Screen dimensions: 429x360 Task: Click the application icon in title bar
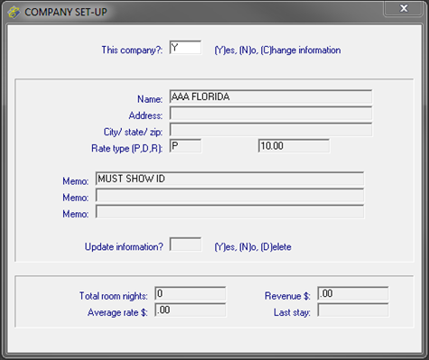pyautogui.click(x=14, y=12)
